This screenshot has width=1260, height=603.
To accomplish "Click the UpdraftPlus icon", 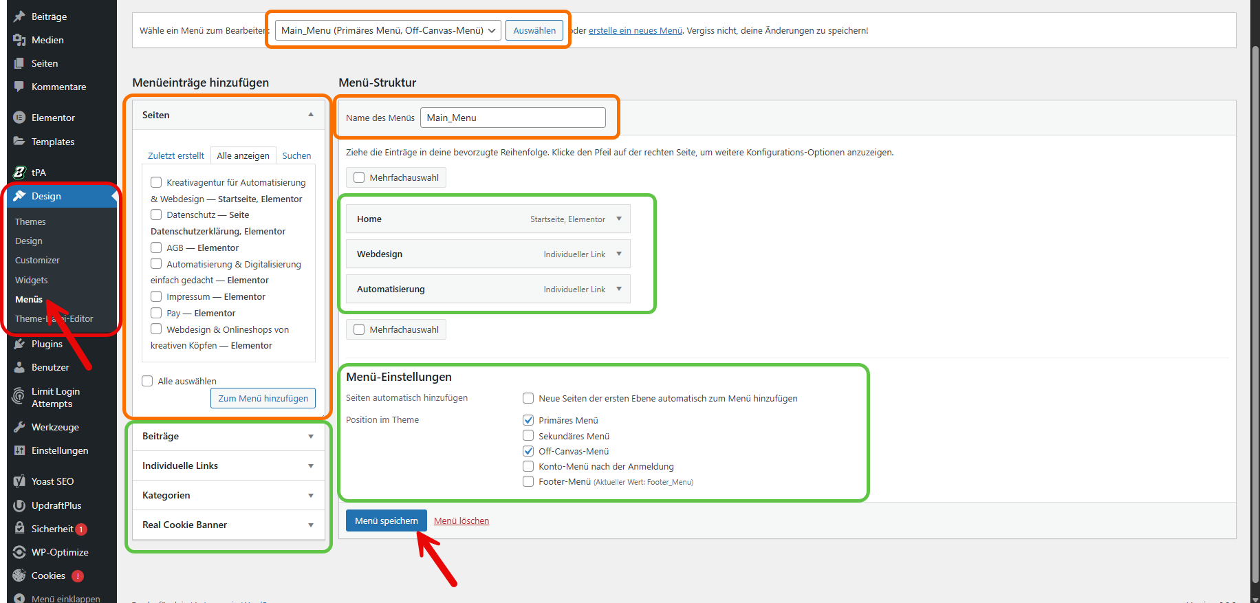I will point(19,505).
